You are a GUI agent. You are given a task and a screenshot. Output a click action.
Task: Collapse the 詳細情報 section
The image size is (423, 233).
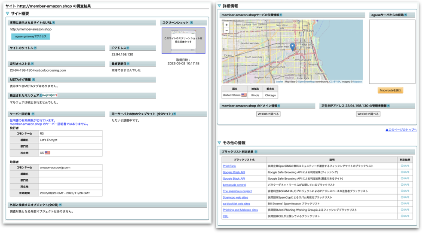click(219, 6)
